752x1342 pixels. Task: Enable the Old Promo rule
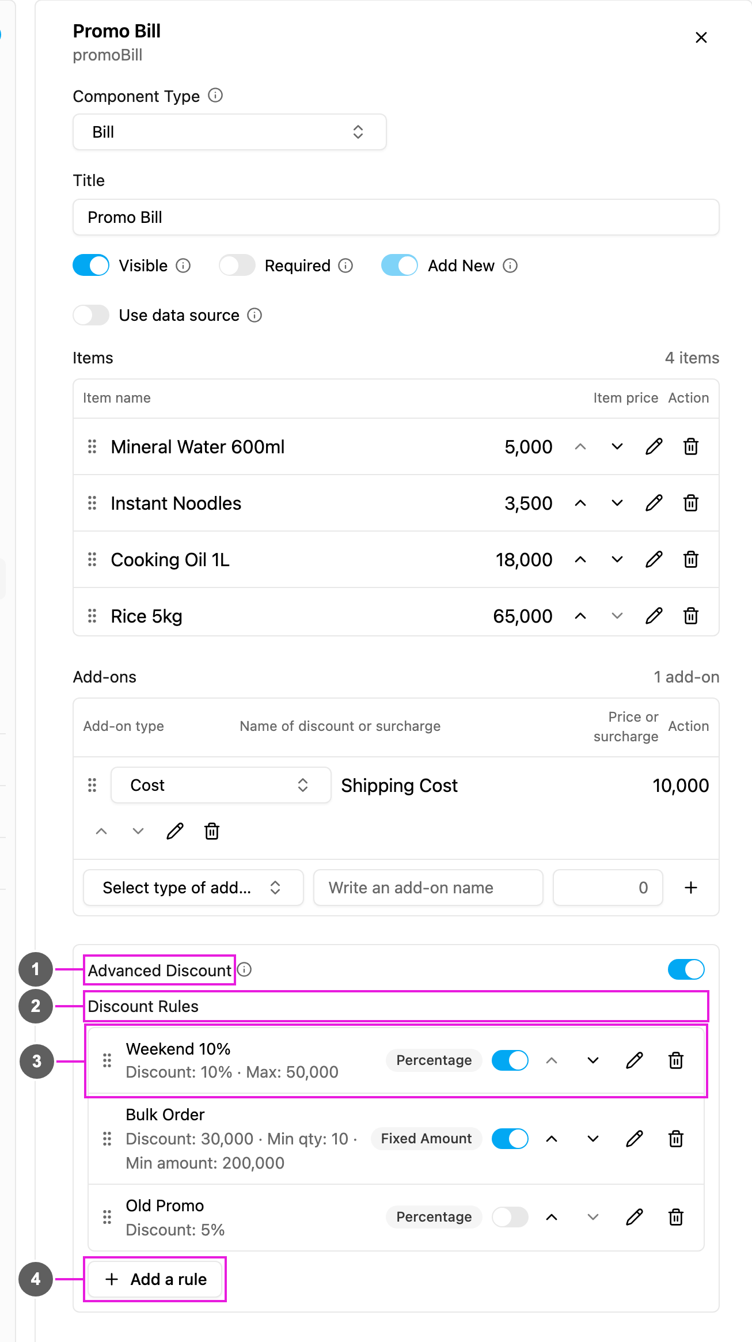coord(510,1217)
